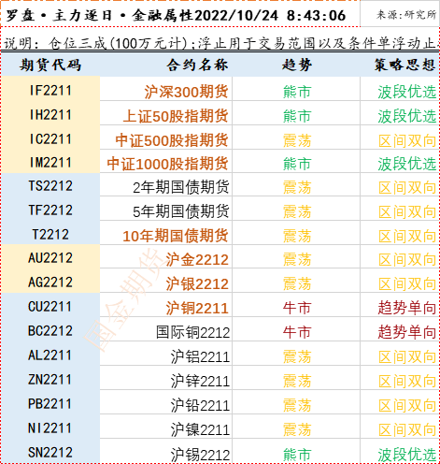
Task: Select the 沪锡2212 contract name
Action: pos(200,455)
